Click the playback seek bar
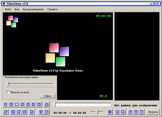The width and height of the screenshot is (162, 117). coord(82,104)
